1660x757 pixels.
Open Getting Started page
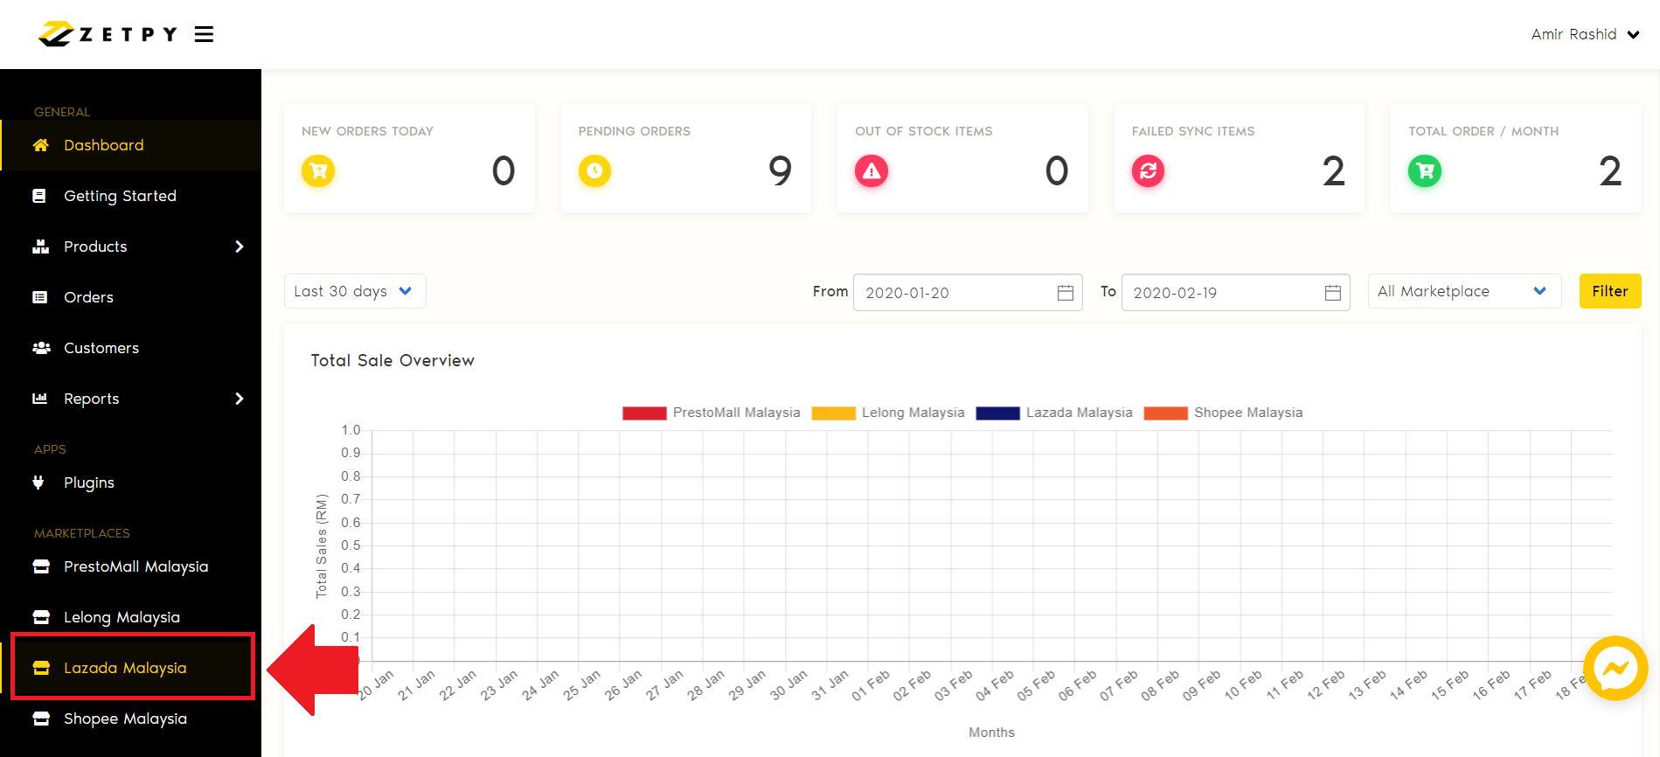(x=131, y=196)
